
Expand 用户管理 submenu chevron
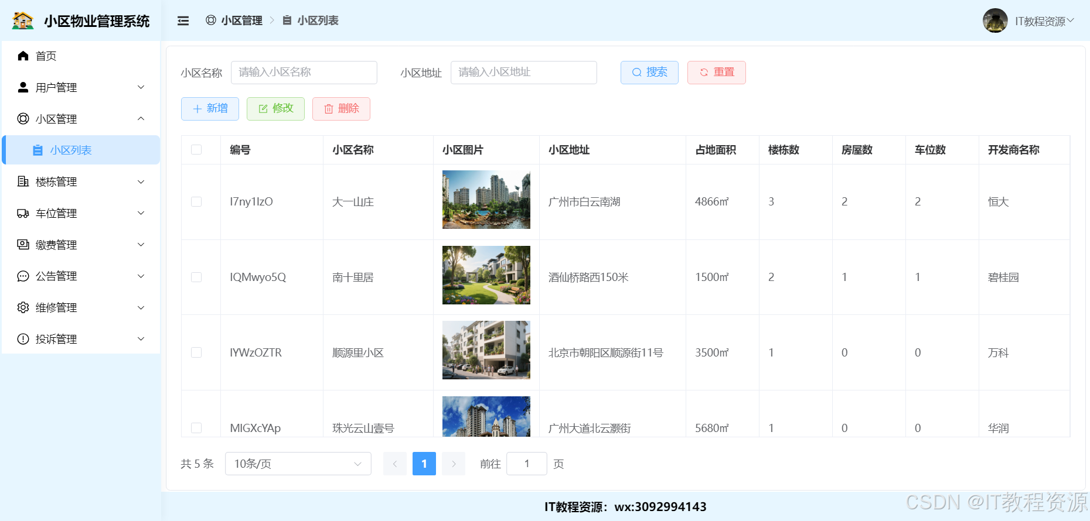141,87
